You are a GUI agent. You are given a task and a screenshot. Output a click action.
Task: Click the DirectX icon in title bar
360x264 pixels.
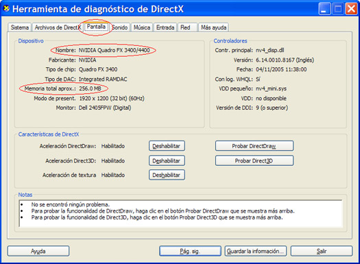point(6,8)
